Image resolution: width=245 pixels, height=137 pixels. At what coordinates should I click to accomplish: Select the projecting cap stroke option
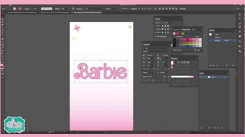tap(168, 26)
